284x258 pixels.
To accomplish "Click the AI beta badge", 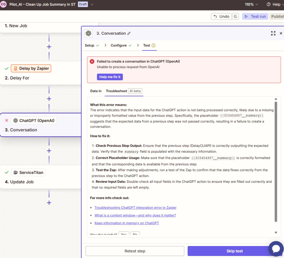I will click(x=135, y=91).
